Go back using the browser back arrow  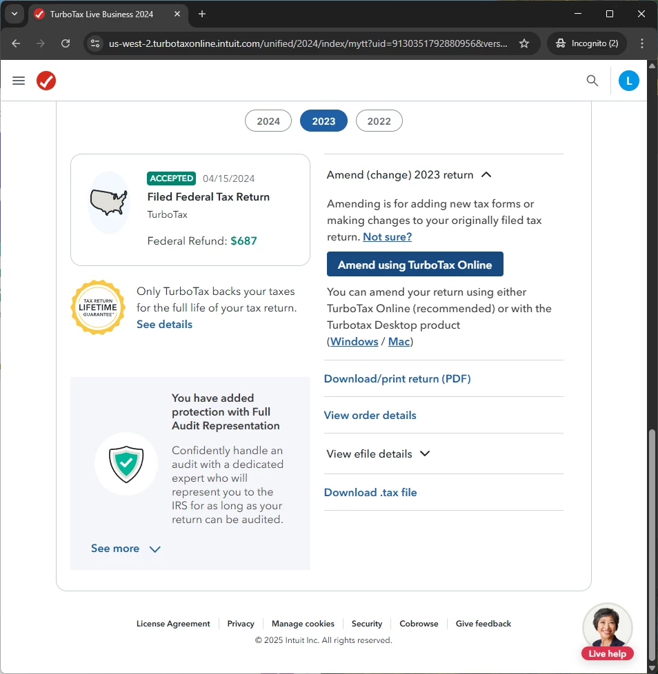(x=16, y=43)
